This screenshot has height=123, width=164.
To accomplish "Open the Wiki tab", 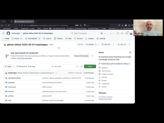I will click(68, 38).
